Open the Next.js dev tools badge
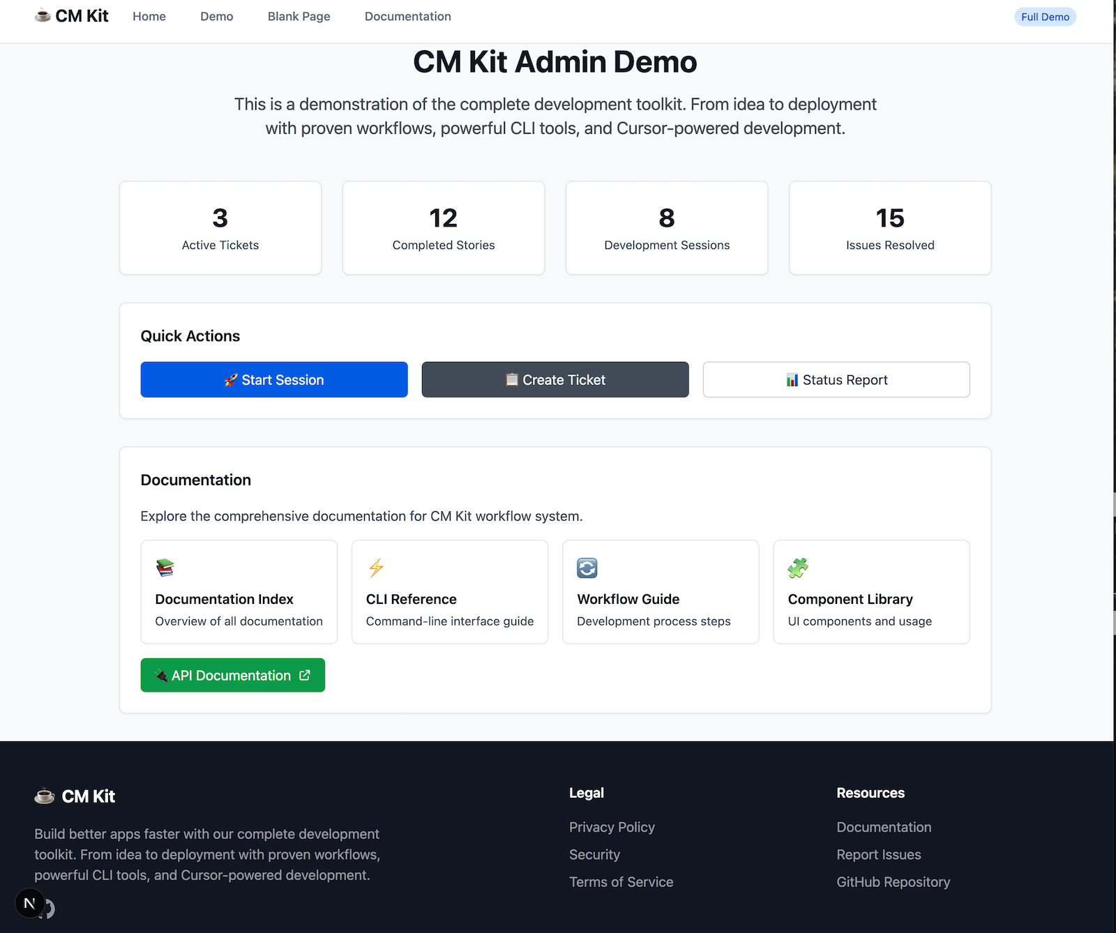The width and height of the screenshot is (1116, 933). pos(29,904)
